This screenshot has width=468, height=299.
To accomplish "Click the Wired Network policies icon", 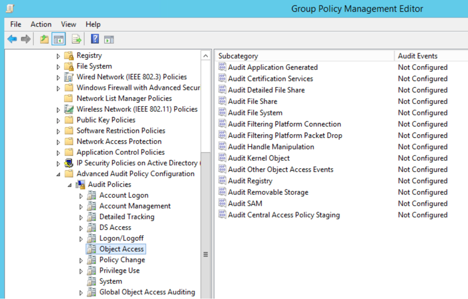I will pos(69,77).
